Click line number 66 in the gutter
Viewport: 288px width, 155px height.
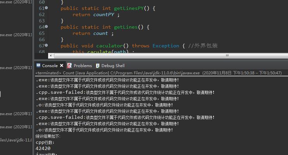click(x=42, y=40)
